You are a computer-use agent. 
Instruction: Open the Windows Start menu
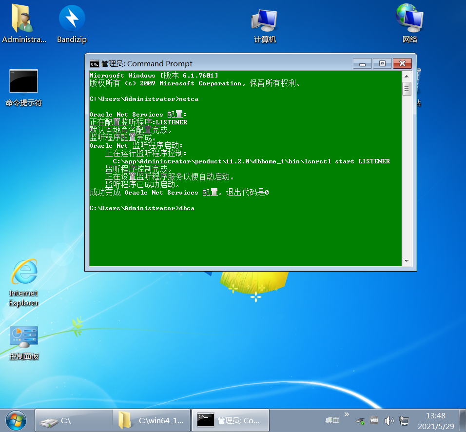(x=16, y=420)
